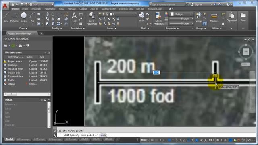Click the command line input area
Image resolution: width=258 pixels, height=145 pixels.
pyautogui.click(x=156, y=135)
